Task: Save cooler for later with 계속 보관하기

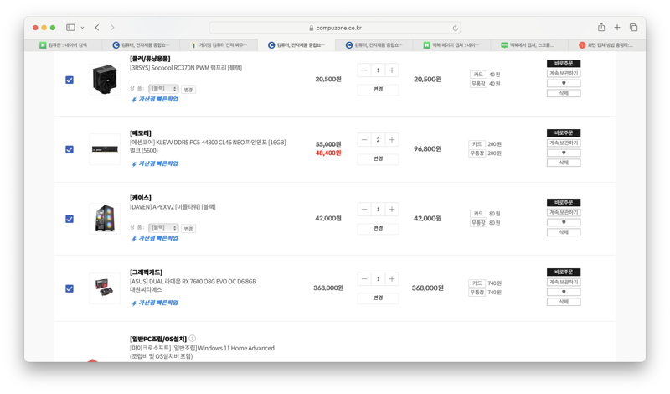Action: pyautogui.click(x=564, y=73)
